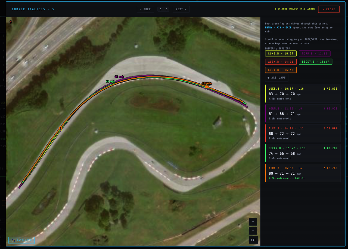348x249 pixels.
Task: Click the lap time 2:49.830
Action: (330, 89)
